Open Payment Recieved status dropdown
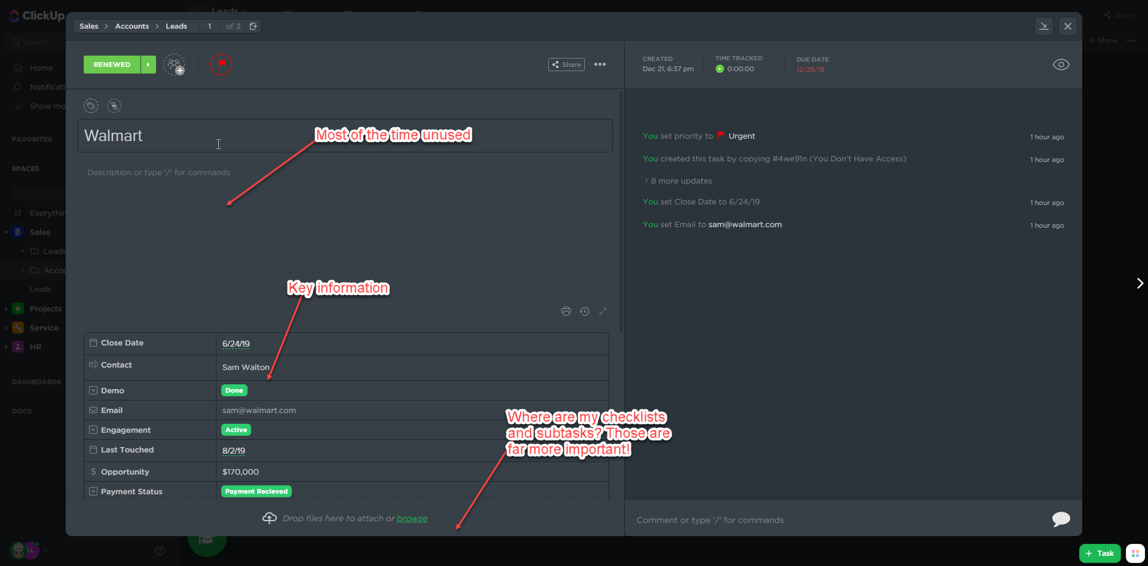The width and height of the screenshot is (1148, 566). pos(257,491)
